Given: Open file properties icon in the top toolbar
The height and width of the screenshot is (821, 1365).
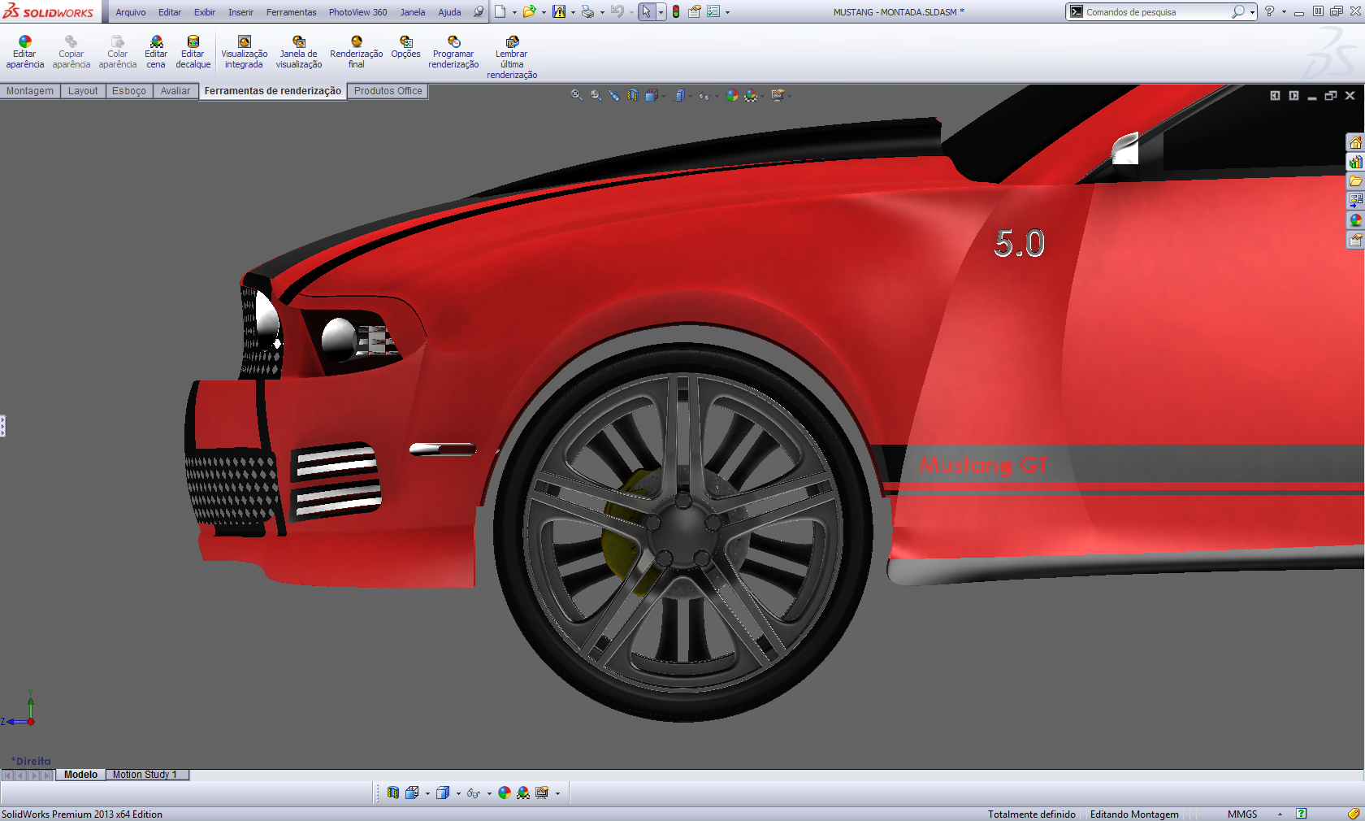Looking at the screenshot, I should tap(695, 11).
